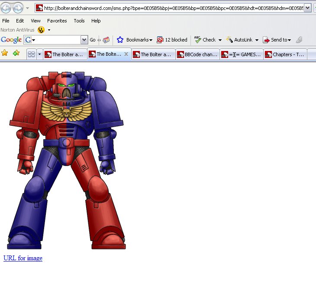Click the Google toolbar logo
316x281 pixels.
click(x=11, y=40)
